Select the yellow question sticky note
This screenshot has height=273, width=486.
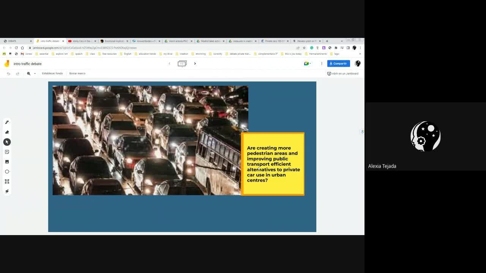[x=273, y=164]
